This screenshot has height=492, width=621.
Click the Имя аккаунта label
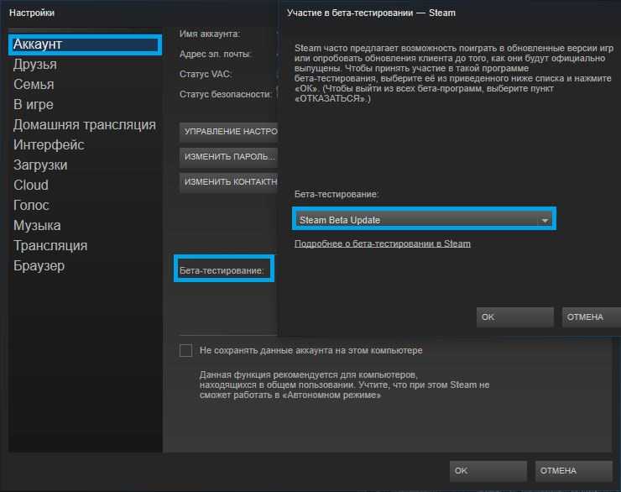[210, 34]
